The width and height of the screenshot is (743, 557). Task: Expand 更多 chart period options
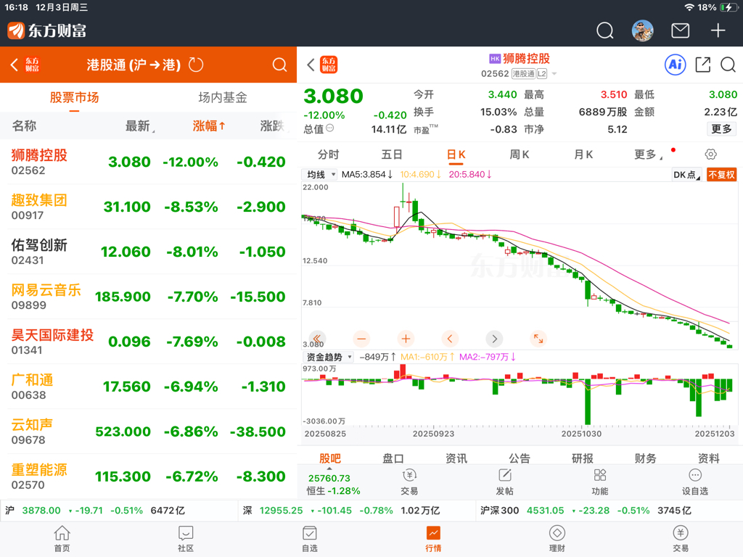[x=648, y=154]
